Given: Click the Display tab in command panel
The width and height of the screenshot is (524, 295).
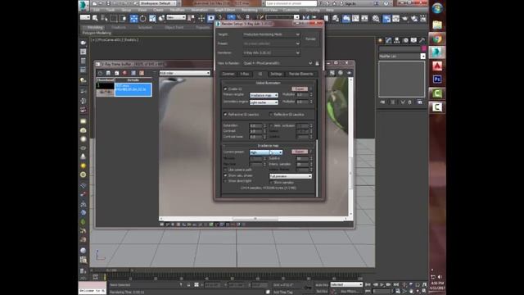Looking at the screenshot, I should tap(413, 40).
